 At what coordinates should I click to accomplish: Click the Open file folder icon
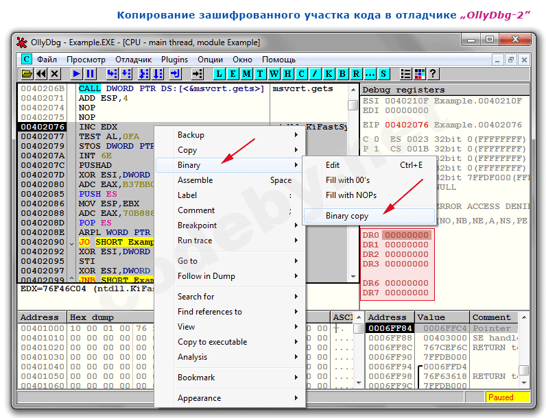pyautogui.click(x=27, y=74)
